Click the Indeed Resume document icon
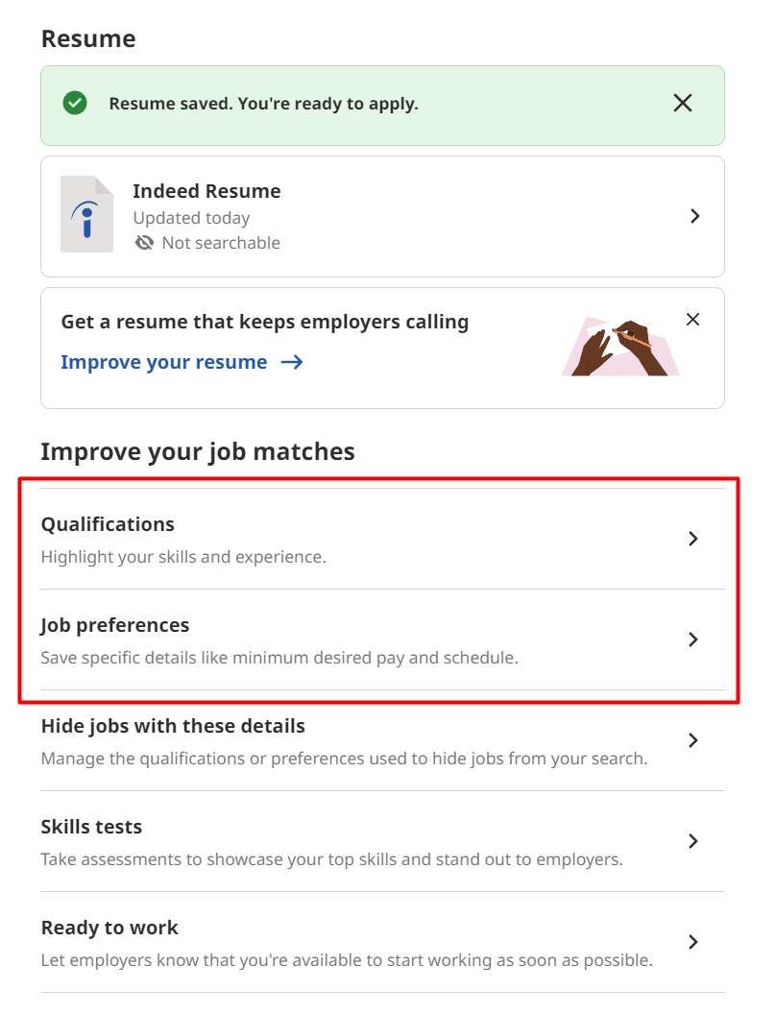The image size is (776, 1014). pos(86,215)
